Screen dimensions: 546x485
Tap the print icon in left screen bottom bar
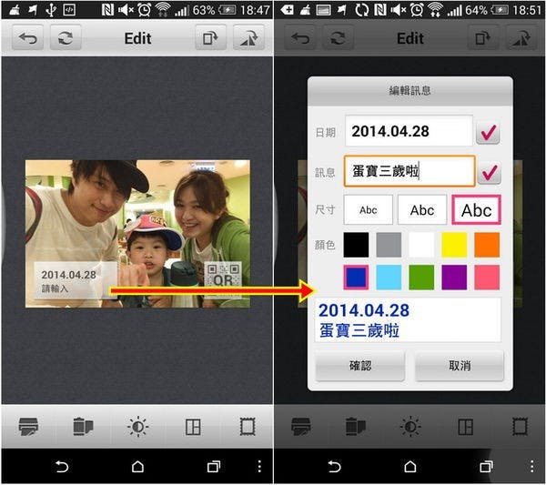click(x=28, y=427)
